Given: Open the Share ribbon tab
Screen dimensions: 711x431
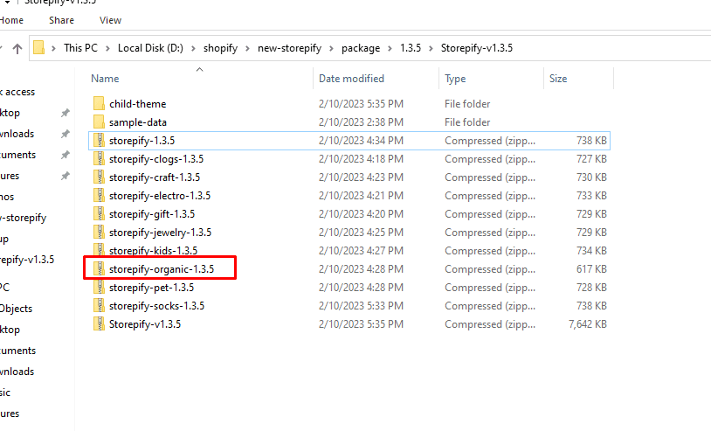Looking at the screenshot, I should [x=61, y=19].
